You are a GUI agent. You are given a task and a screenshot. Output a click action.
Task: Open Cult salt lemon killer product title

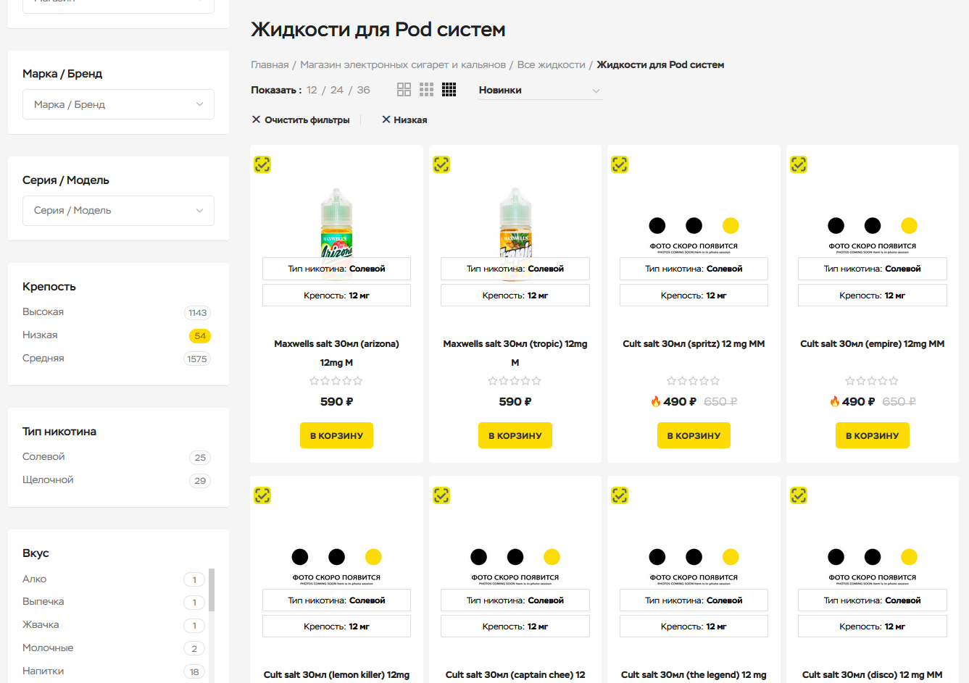tap(336, 675)
